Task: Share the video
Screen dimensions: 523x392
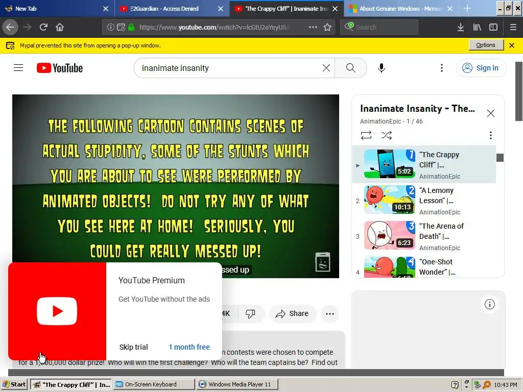Action: [292, 314]
